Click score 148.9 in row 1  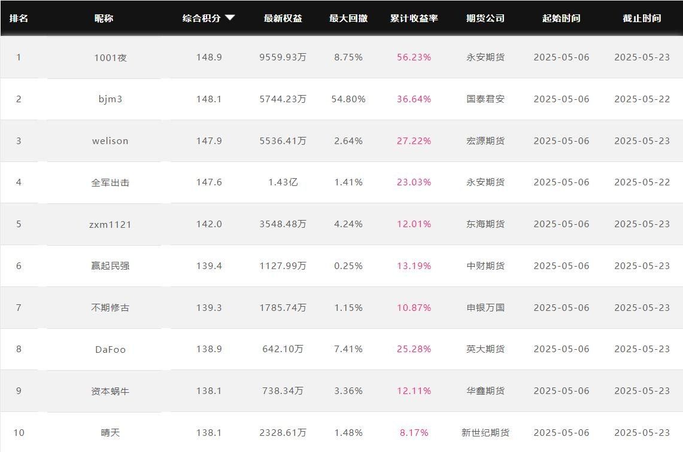[209, 57]
